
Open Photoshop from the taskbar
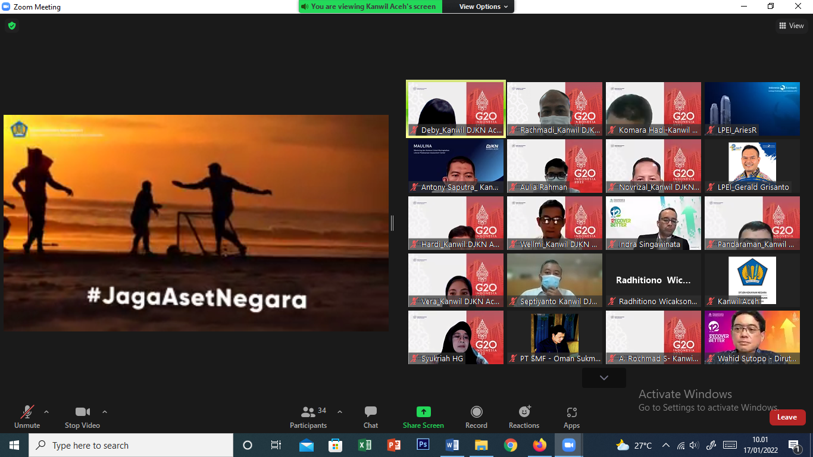pyautogui.click(x=423, y=445)
